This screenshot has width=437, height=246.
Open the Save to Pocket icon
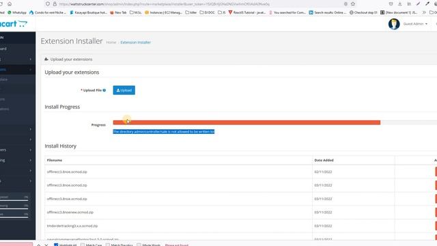(x=391, y=4)
